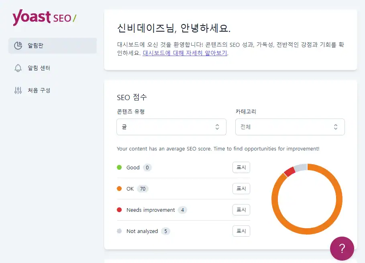
Task: Click the red segment of the donut chart
Action: coord(289,172)
